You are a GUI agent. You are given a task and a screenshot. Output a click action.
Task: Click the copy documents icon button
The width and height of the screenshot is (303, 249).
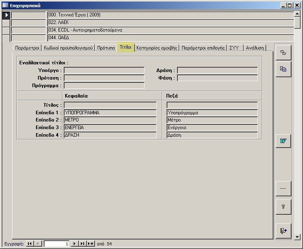283,69
